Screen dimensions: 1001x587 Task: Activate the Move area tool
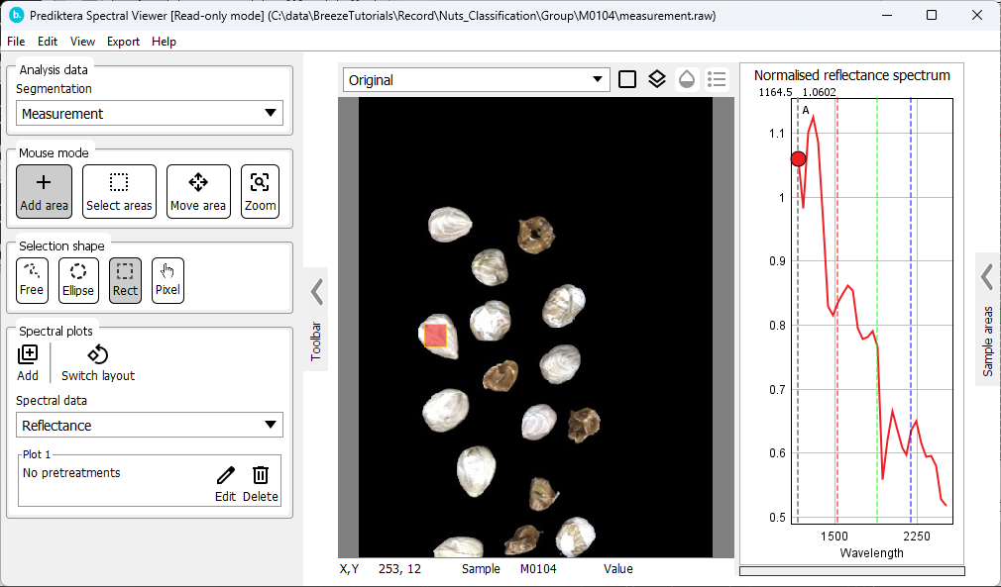click(x=197, y=190)
